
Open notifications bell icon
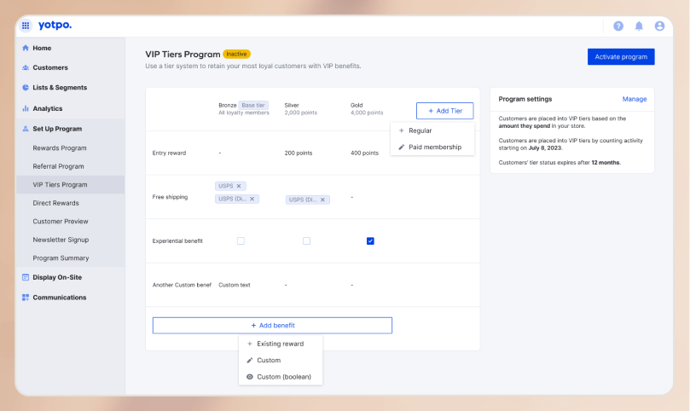click(639, 26)
